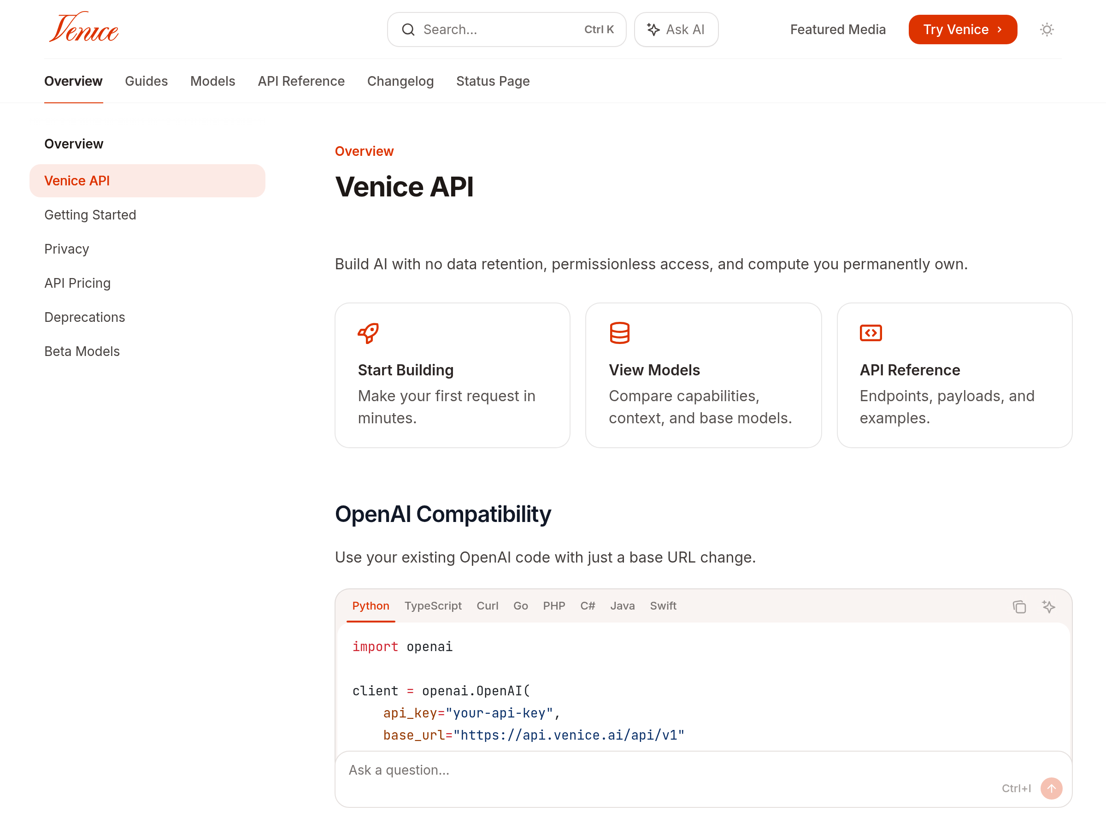This screenshot has width=1106, height=830.
Task: Select the PHP code tab
Action: (x=554, y=606)
